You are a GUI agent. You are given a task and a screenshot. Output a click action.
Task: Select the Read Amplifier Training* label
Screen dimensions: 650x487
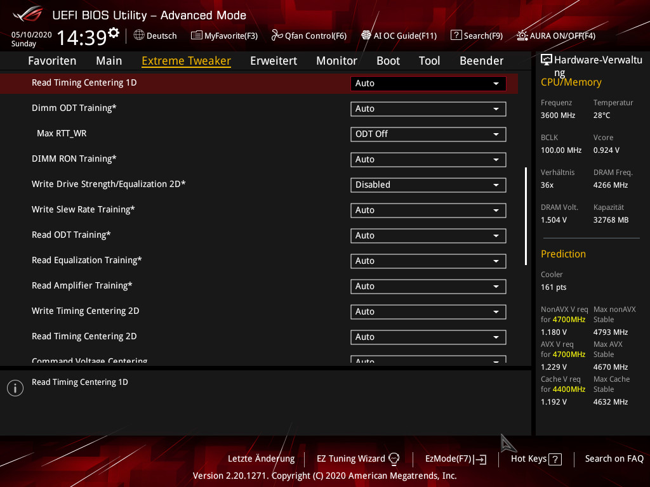click(x=82, y=286)
